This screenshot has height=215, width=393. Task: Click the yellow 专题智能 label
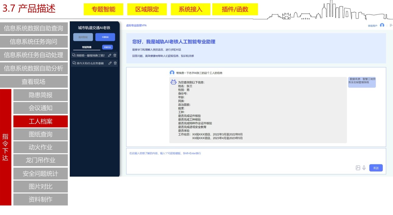[x=104, y=9]
